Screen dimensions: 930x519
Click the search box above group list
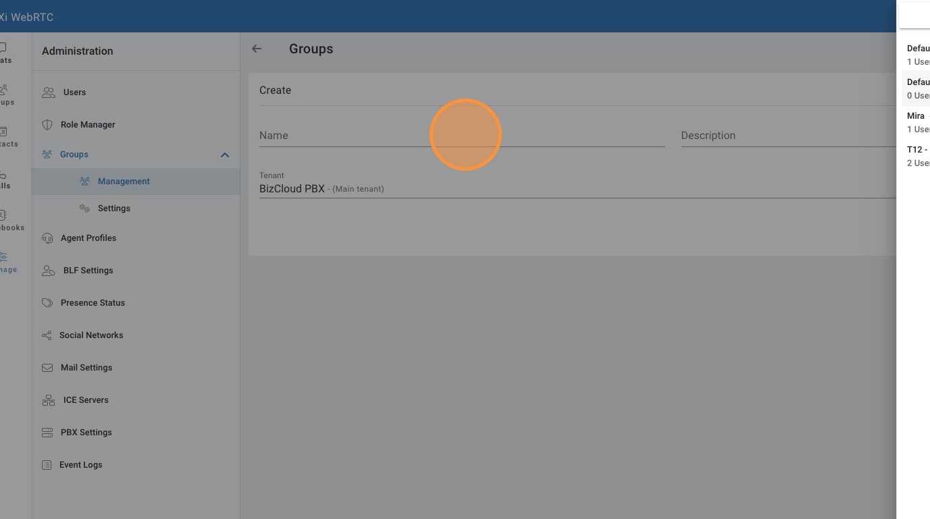point(914,15)
